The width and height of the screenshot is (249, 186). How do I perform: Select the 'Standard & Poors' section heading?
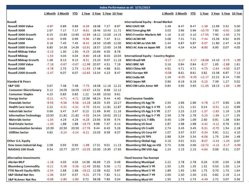(19, 82)
